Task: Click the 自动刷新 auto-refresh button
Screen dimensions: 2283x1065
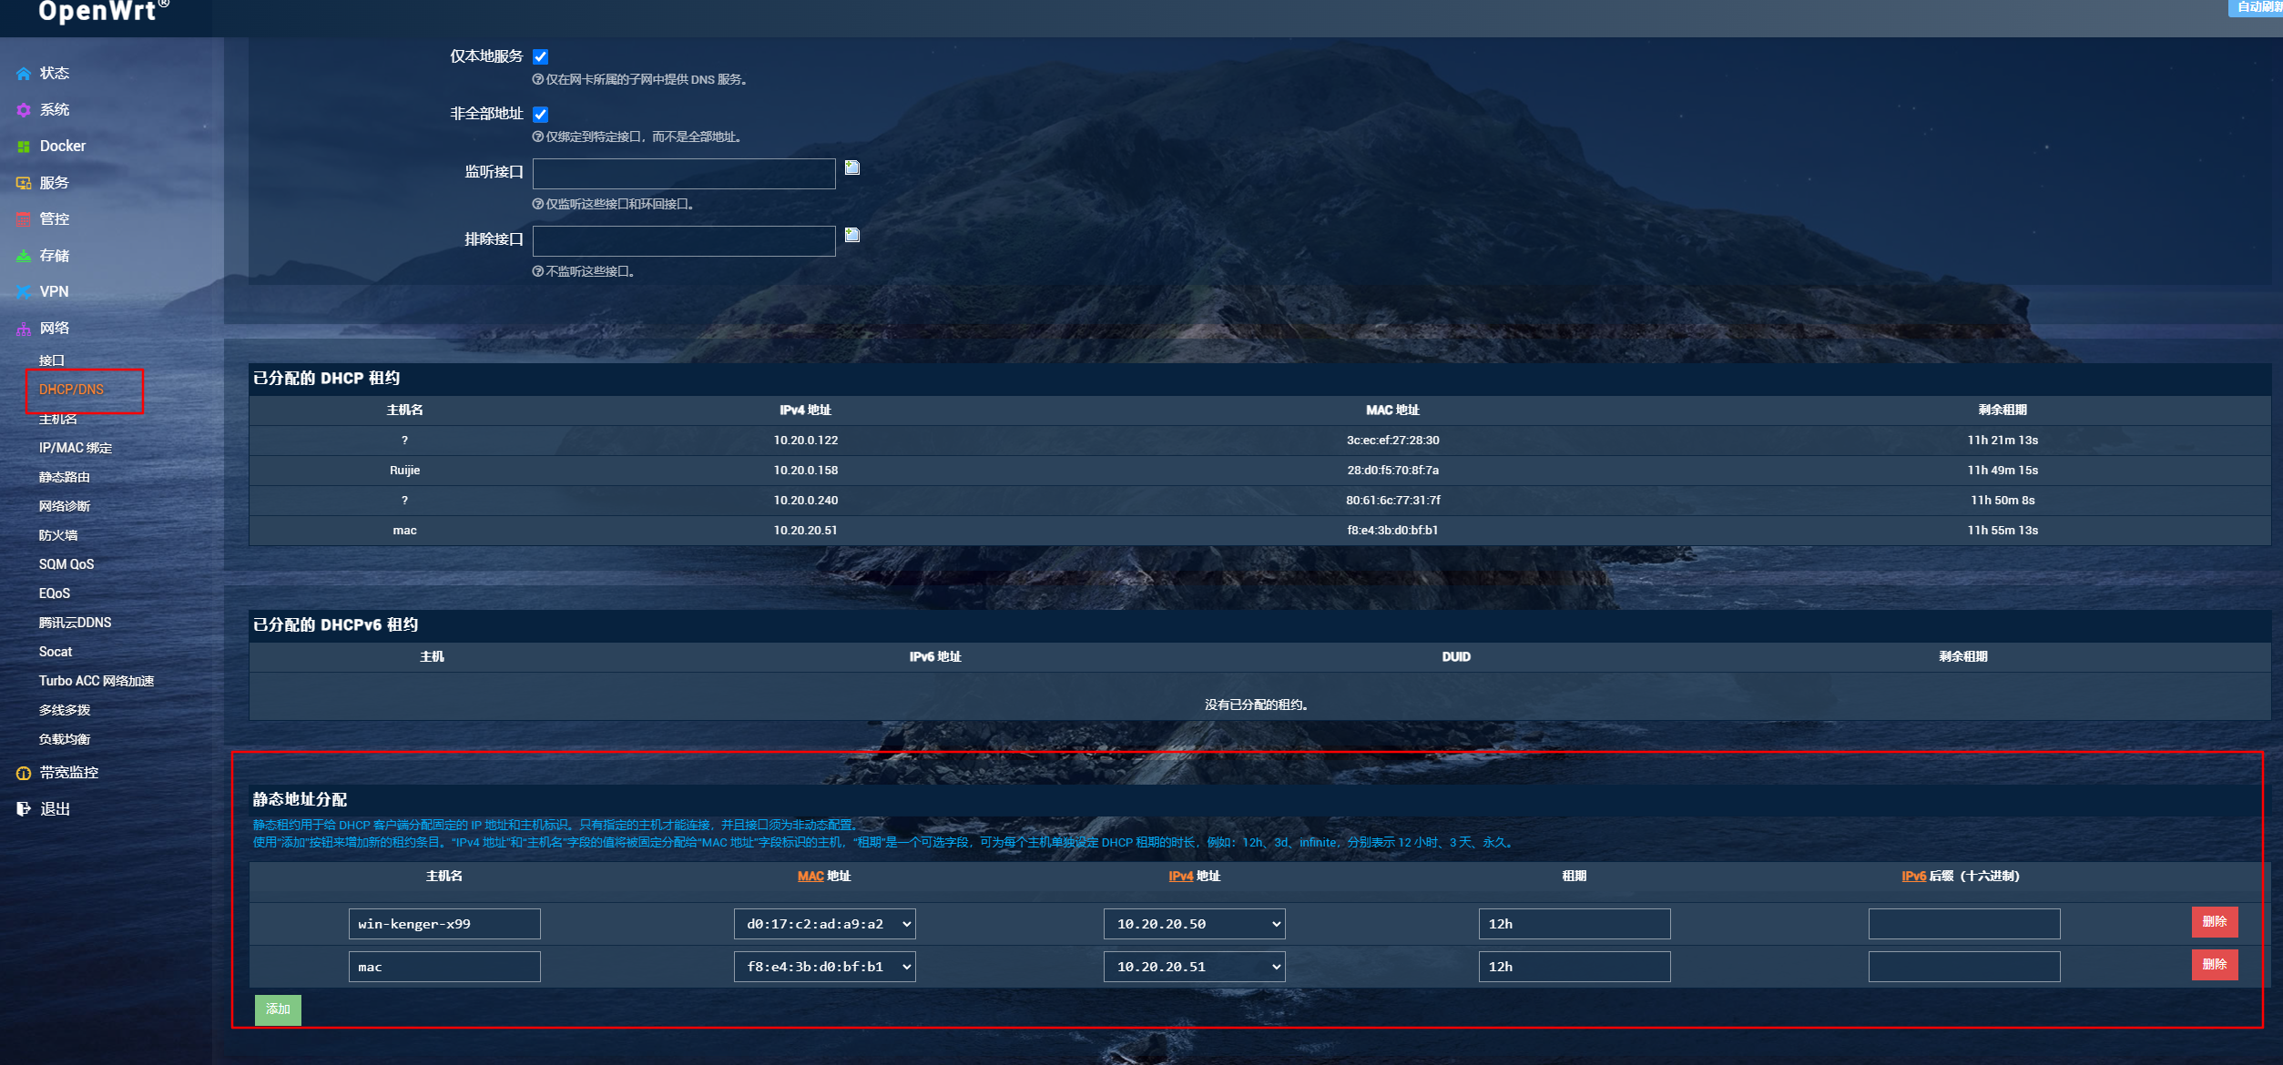Action: [2257, 7]
